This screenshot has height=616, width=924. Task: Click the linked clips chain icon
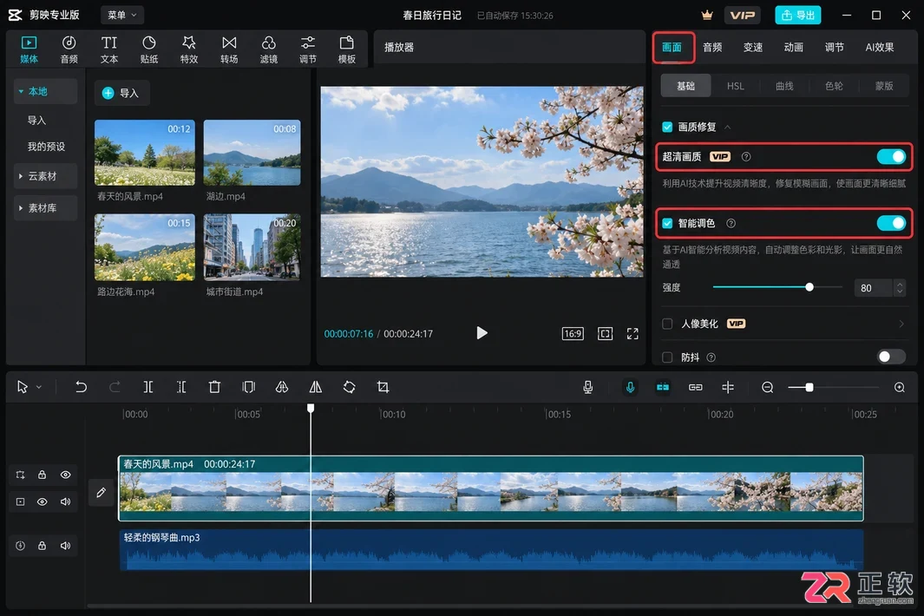[x=695, y=387]
